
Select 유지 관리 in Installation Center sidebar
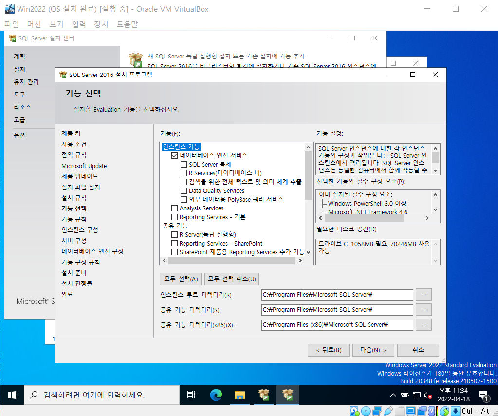point(26,82)
